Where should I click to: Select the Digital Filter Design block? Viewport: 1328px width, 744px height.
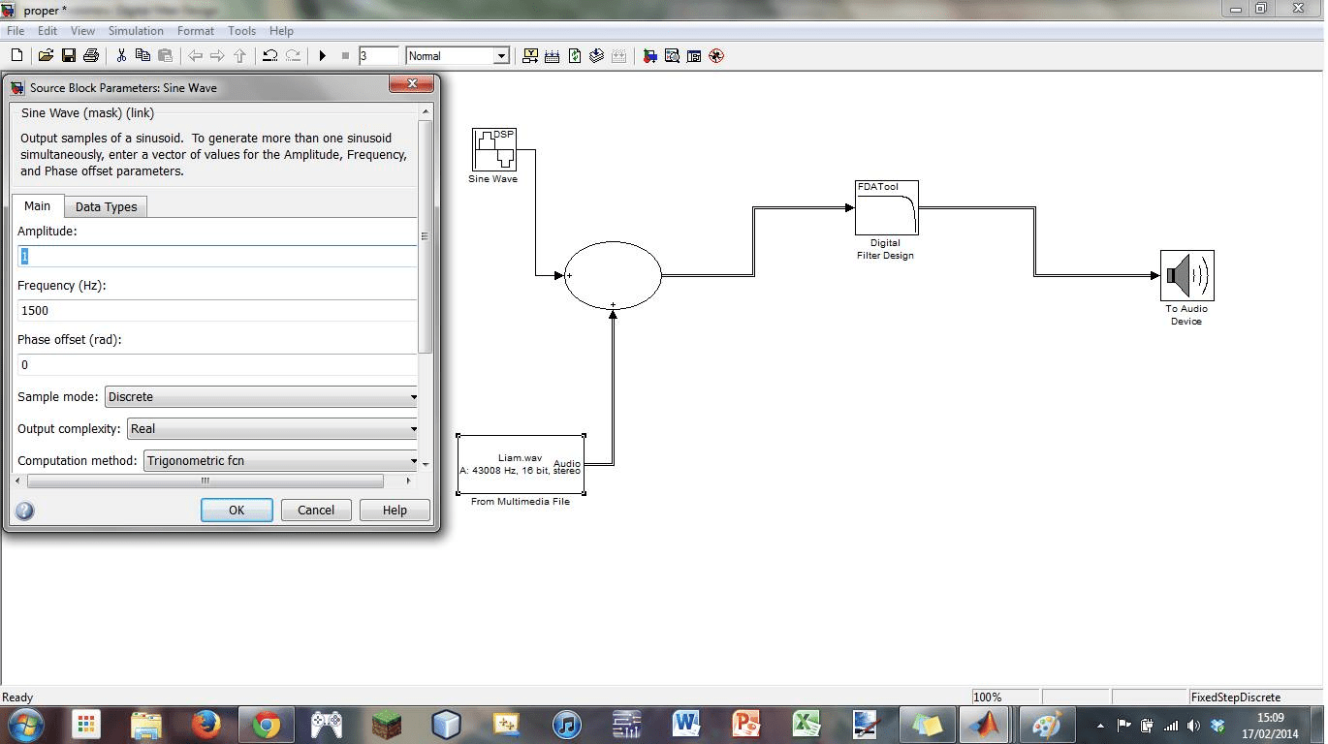point(886,207)
